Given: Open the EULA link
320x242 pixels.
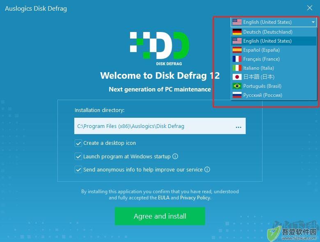Looking at the screenshot, I should point(164,198).
